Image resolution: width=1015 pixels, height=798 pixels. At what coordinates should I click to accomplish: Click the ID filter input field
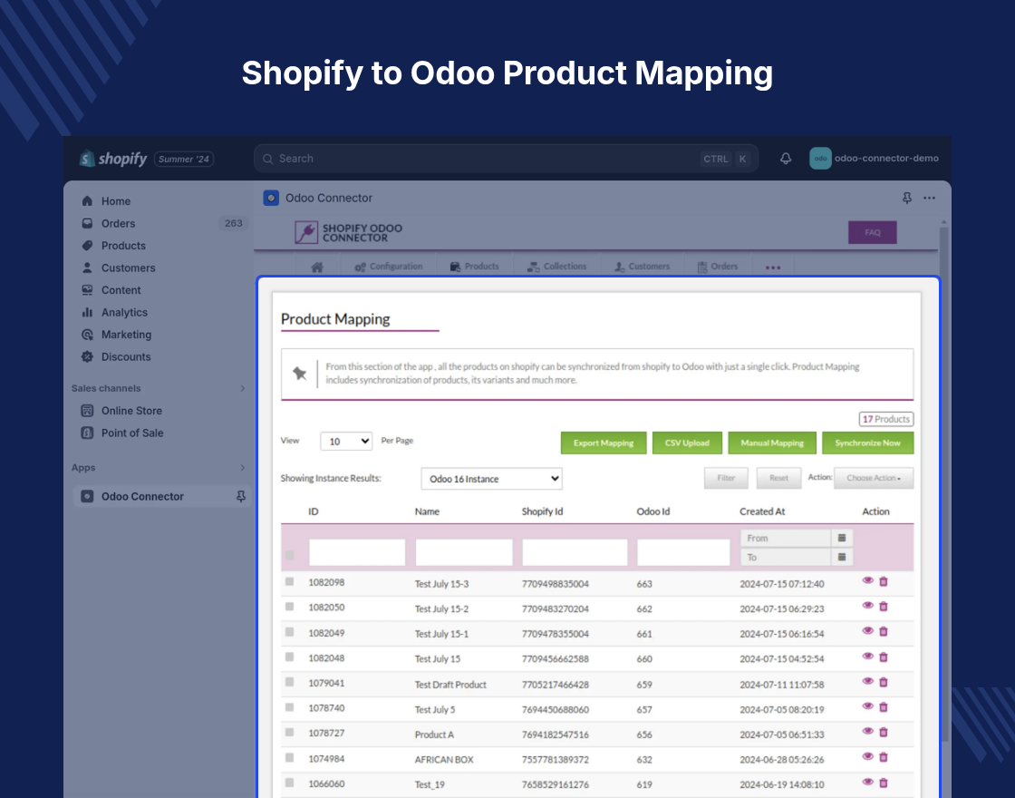click(357, 552)
